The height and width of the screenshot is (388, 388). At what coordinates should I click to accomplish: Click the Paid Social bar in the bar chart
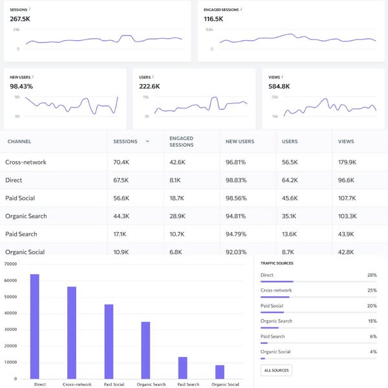point(109,341)
